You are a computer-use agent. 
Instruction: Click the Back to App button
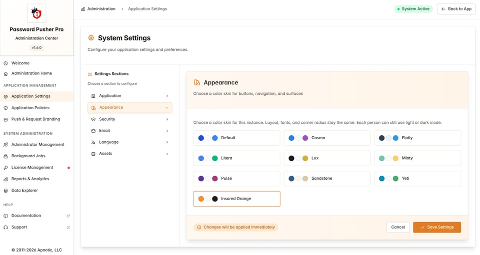pos(456,9)
